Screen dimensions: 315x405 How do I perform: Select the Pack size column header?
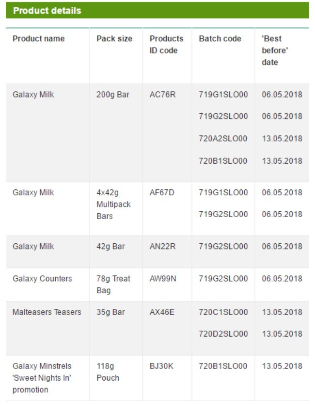pyautogui.click(x=114, y=39)
